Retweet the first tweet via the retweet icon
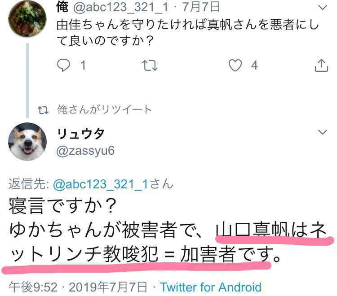 [x=150, y=65]
